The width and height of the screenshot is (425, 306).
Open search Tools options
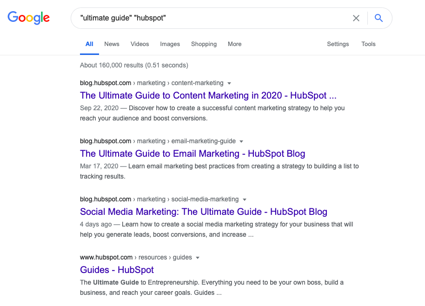pyautogui.click(x=368, y=44)
